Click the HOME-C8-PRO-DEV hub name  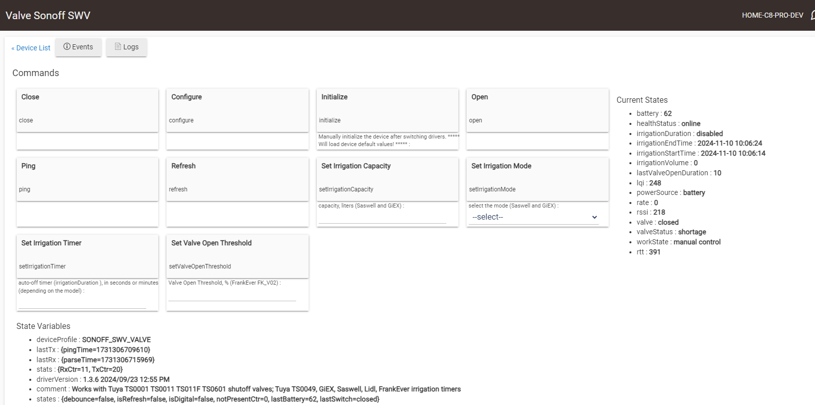tap(772, 16)
